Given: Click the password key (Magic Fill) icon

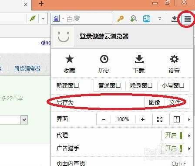Looking at the screenshot, I should pos(121,19).
